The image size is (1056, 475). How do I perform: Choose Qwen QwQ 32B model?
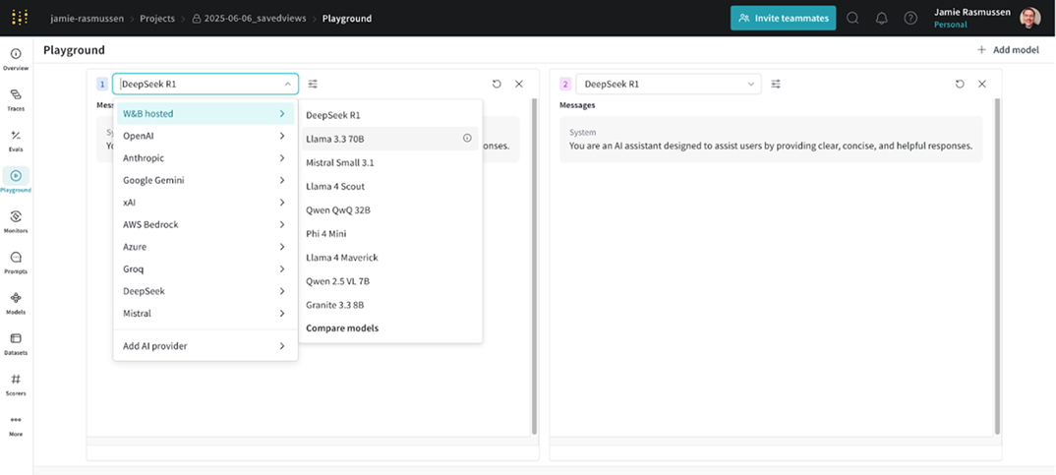390,210
